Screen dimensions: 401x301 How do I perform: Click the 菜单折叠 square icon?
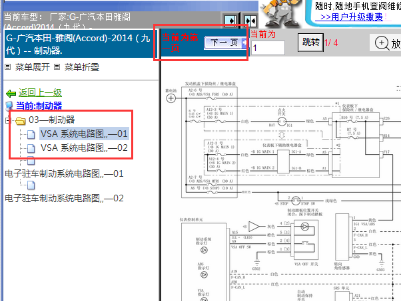57,67
